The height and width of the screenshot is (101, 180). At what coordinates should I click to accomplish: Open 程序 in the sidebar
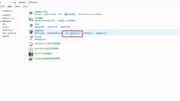click(x=4, y=24)
